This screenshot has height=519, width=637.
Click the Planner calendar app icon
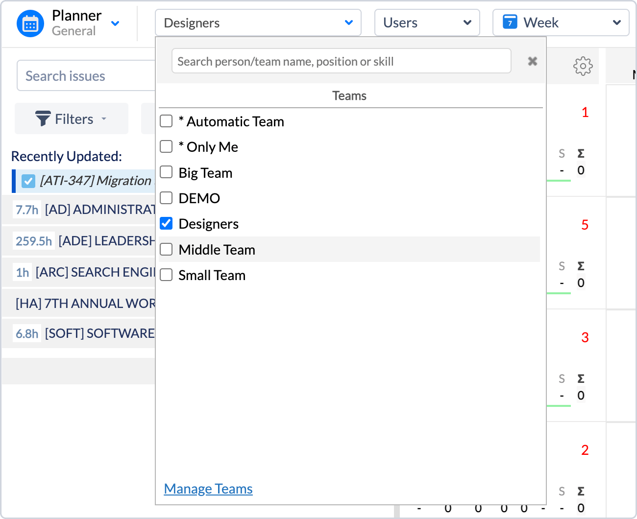(30, 24)
